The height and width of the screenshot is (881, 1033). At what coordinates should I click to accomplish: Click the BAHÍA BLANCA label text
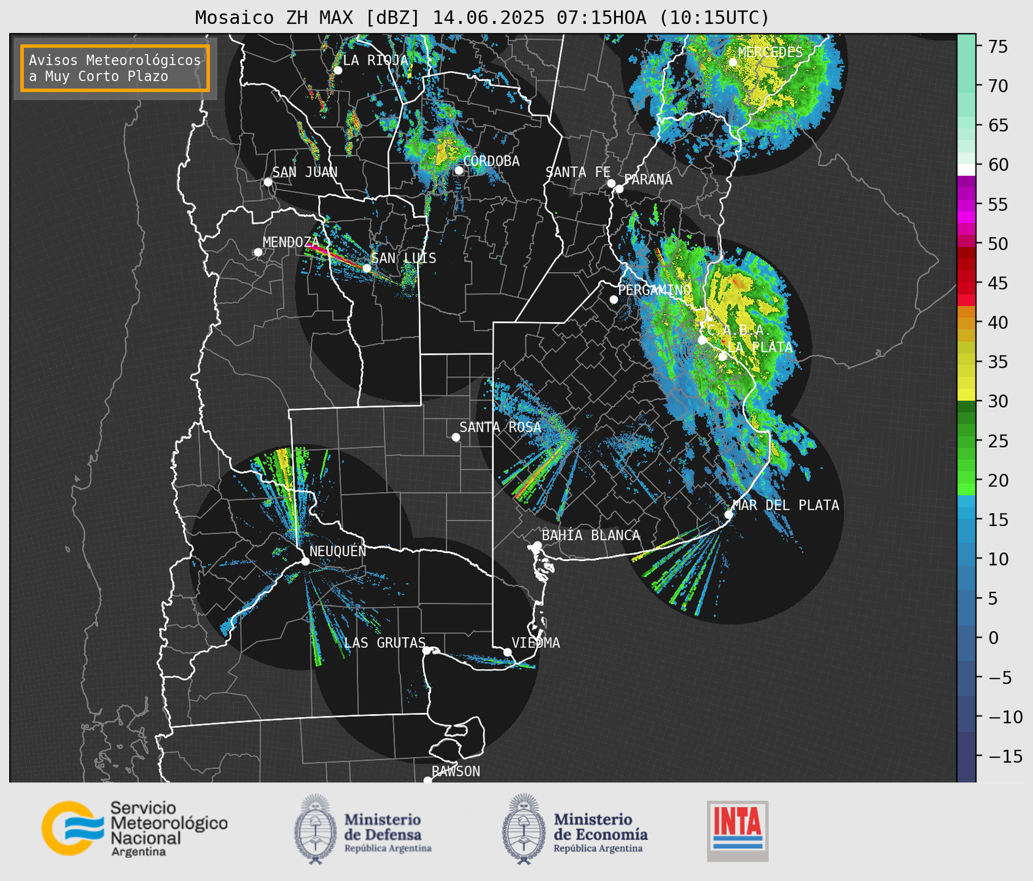coord(591,535)
